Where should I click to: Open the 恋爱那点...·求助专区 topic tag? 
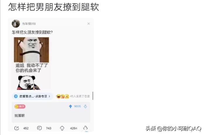pos(33,96)
